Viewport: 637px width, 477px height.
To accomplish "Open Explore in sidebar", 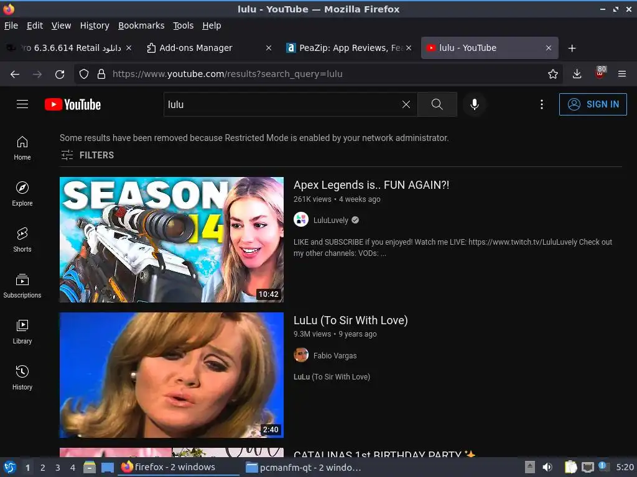I will pos(22,194).
